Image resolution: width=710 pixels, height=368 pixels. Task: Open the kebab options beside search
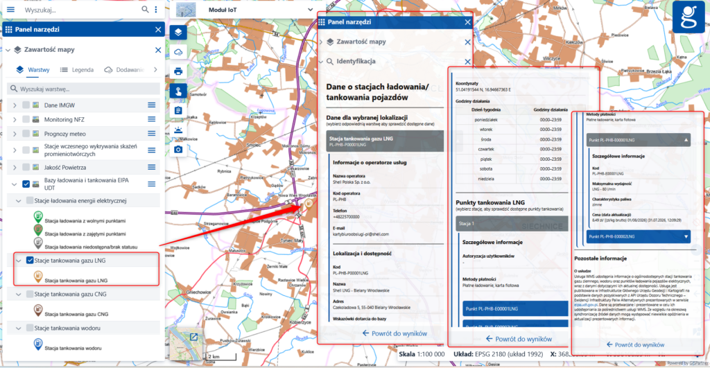pyautogui.click(x=156, y=10)
